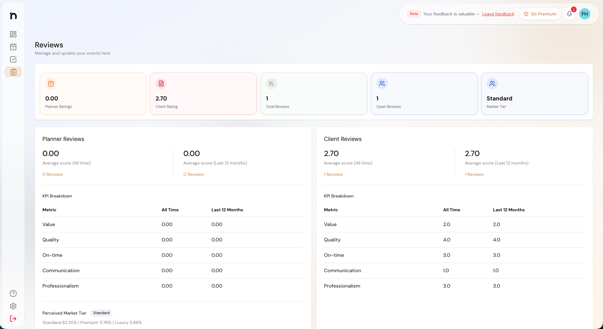Select the Total Reviews card
Screen dimensions: 603x329
(314, 94)
